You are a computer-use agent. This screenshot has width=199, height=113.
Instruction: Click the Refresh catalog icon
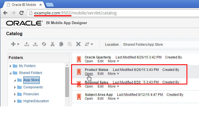(44, 44)
